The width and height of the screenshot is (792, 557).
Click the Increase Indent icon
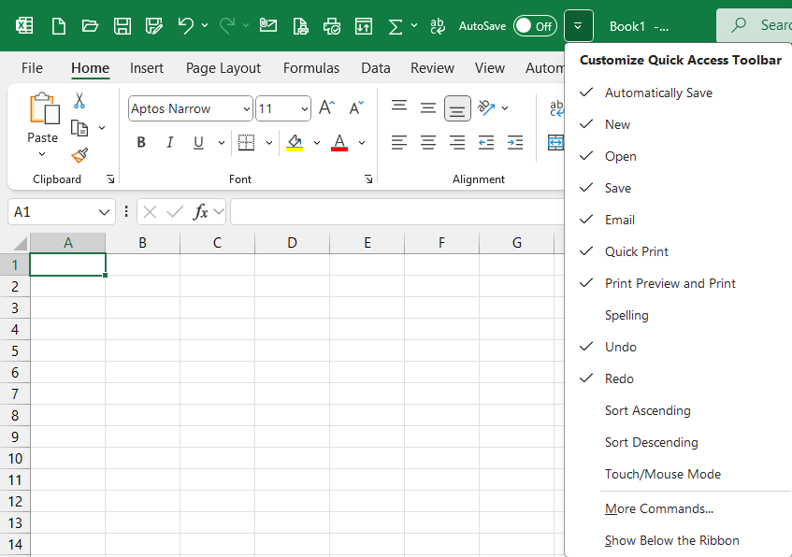tap(515, 142)
